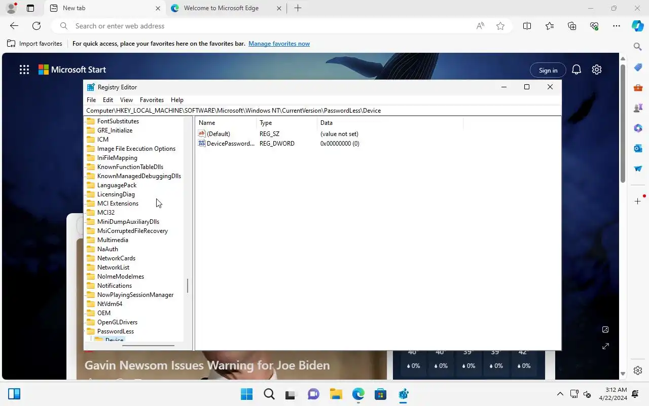Open the Gavin Newsom headline article
The height and width of the screenshot is (406, 649).
click(207, 365)
